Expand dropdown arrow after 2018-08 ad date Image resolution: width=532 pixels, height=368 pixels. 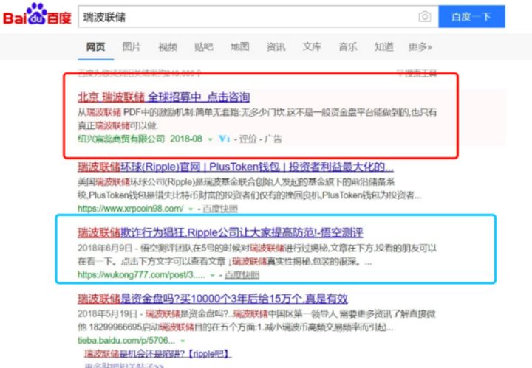pos(210,139)
